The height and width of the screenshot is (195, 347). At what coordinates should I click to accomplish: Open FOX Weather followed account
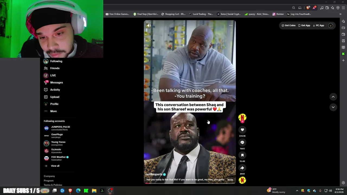click(56, 158)
